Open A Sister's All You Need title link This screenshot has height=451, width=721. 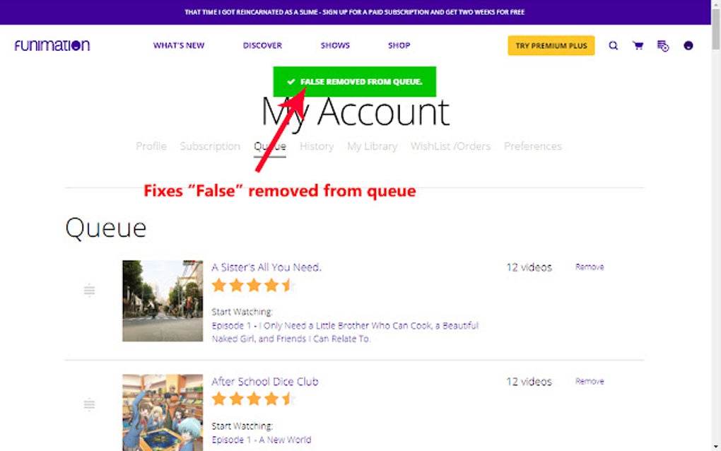coord(266,267)
